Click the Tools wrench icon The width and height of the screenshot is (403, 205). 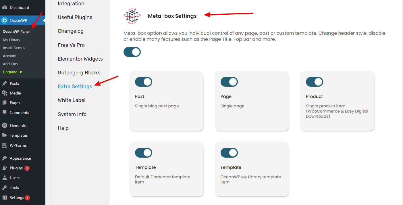tap(5, 187)
